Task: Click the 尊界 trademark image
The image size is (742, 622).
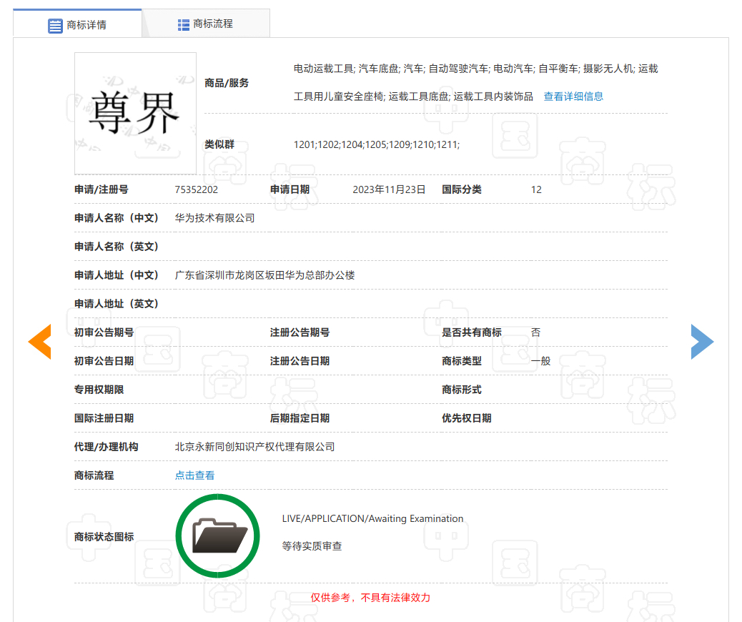Action: (x=135, y=113)
